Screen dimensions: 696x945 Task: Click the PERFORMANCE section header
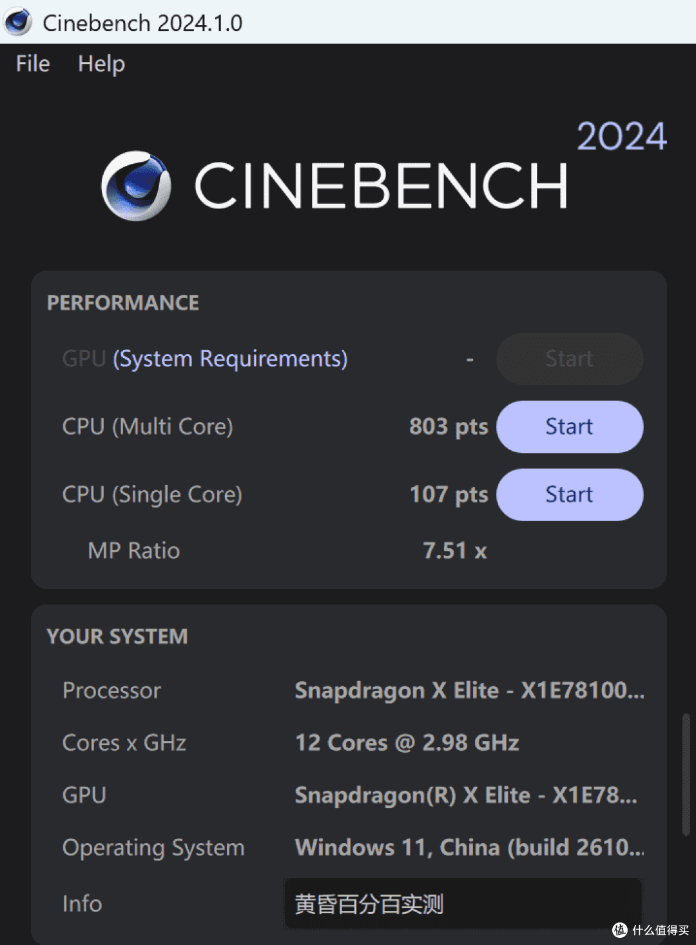pos(123,303)
